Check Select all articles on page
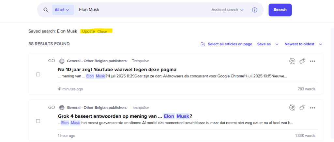The image size is (334, 142). (x=203, y=44)
